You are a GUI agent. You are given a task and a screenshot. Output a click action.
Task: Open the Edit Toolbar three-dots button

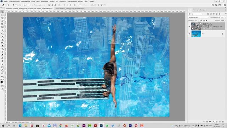tap(2, 76)
